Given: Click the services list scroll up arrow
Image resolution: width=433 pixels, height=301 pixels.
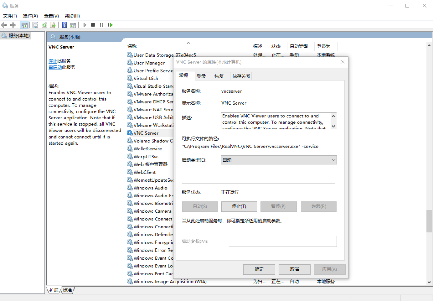Looking at the screenshot, I should pos(429,45).
